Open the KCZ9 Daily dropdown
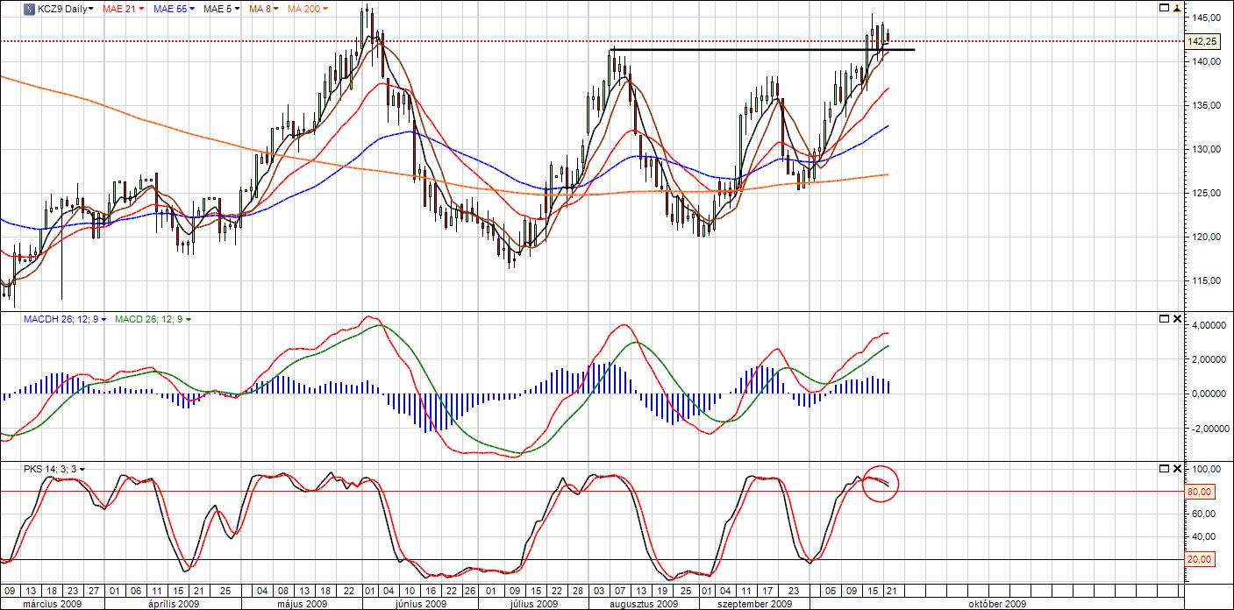The height and width of the screenshot is (610, 1234). click(x=67, y=9)
